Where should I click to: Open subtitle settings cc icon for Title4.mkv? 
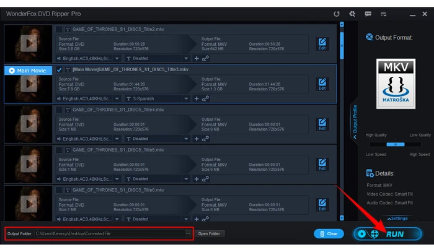click(x=205, y=139)
